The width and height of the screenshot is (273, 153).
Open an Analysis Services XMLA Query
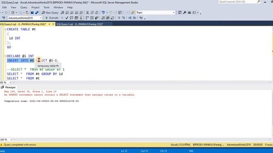[x=76, y=12]
